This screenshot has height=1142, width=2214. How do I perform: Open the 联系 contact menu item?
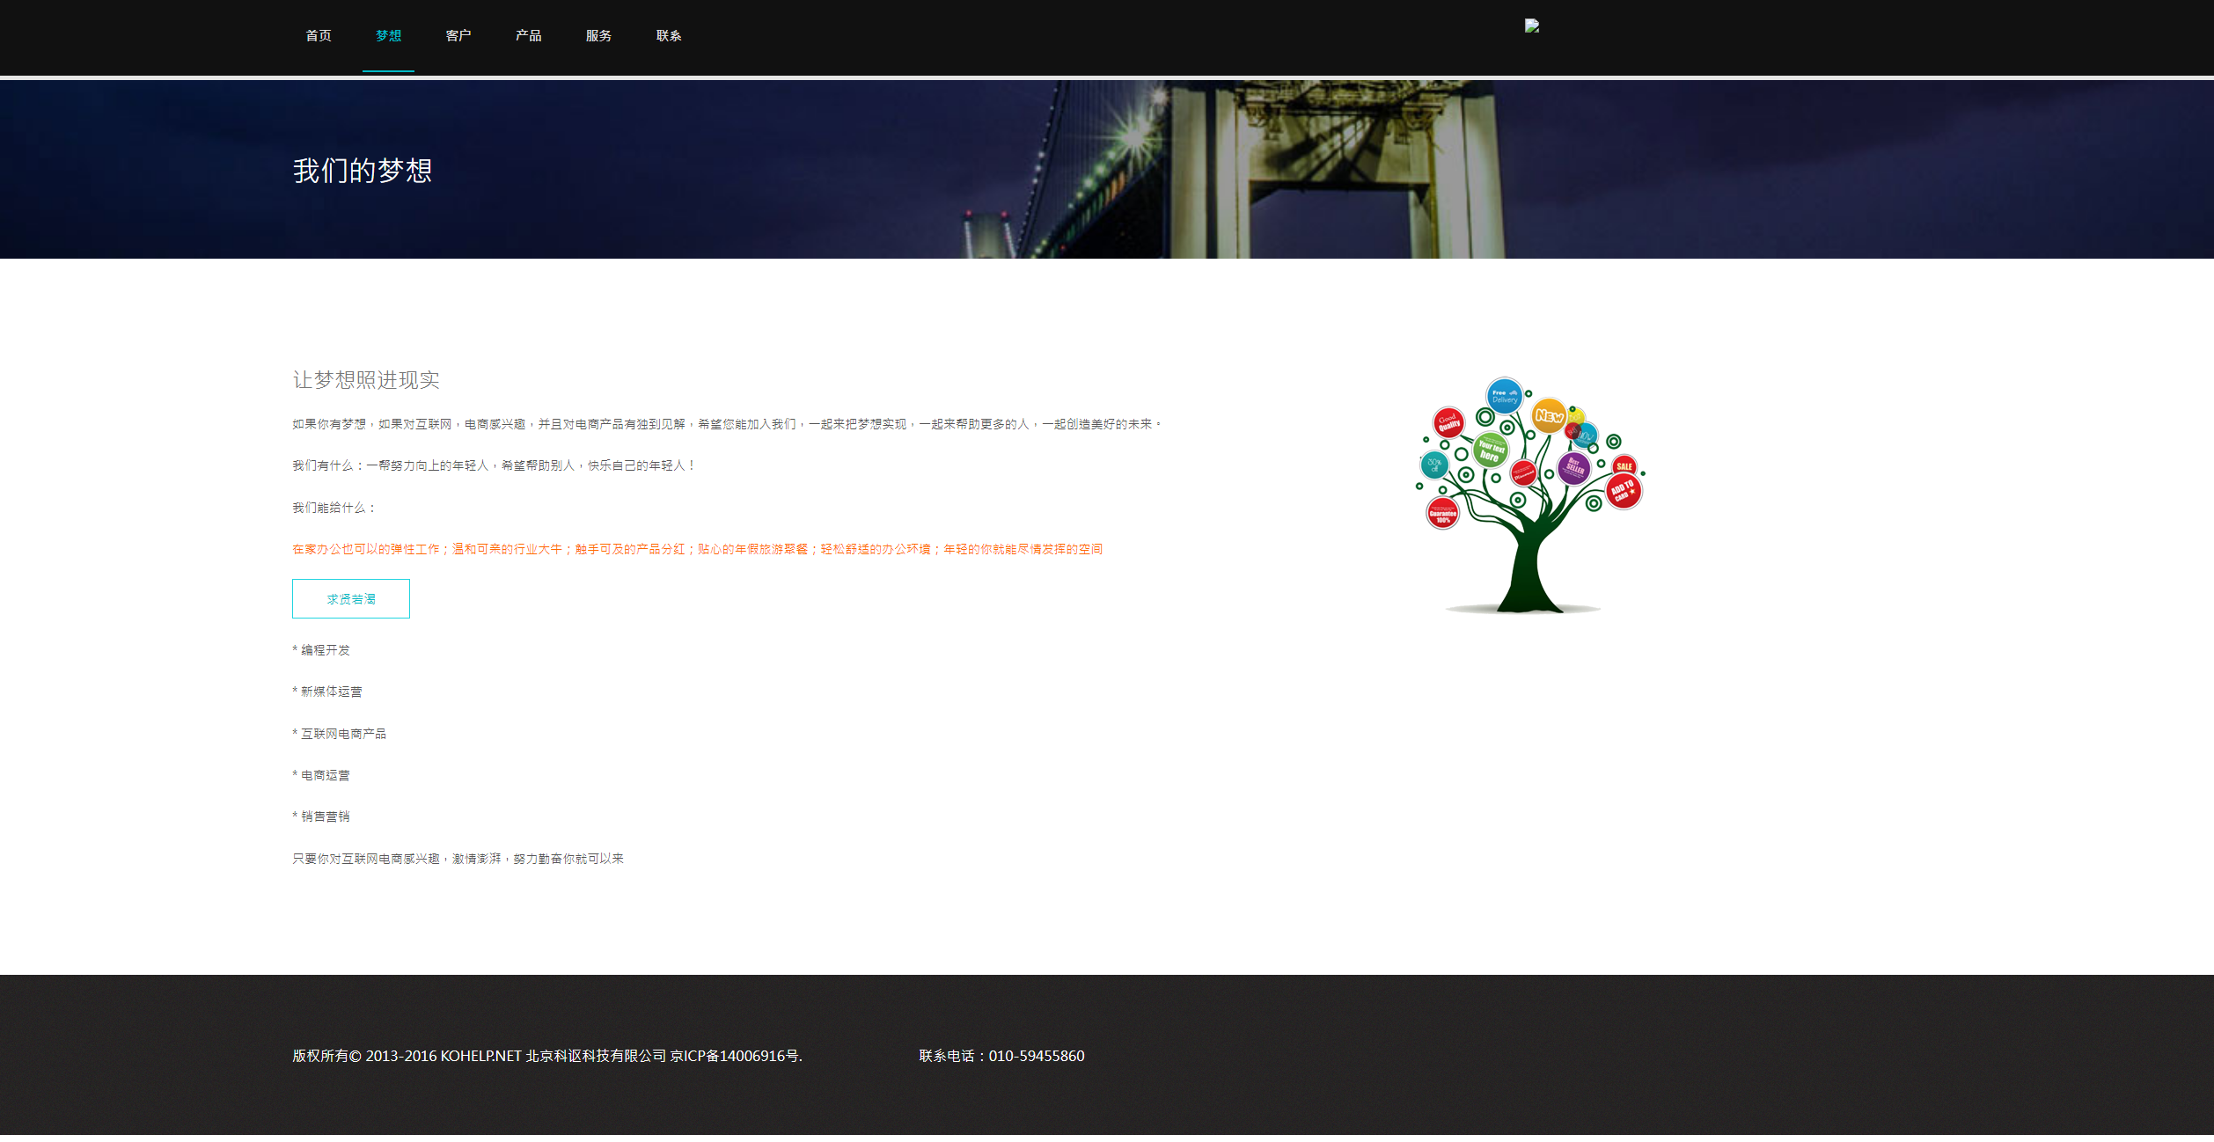click(669, 36)
